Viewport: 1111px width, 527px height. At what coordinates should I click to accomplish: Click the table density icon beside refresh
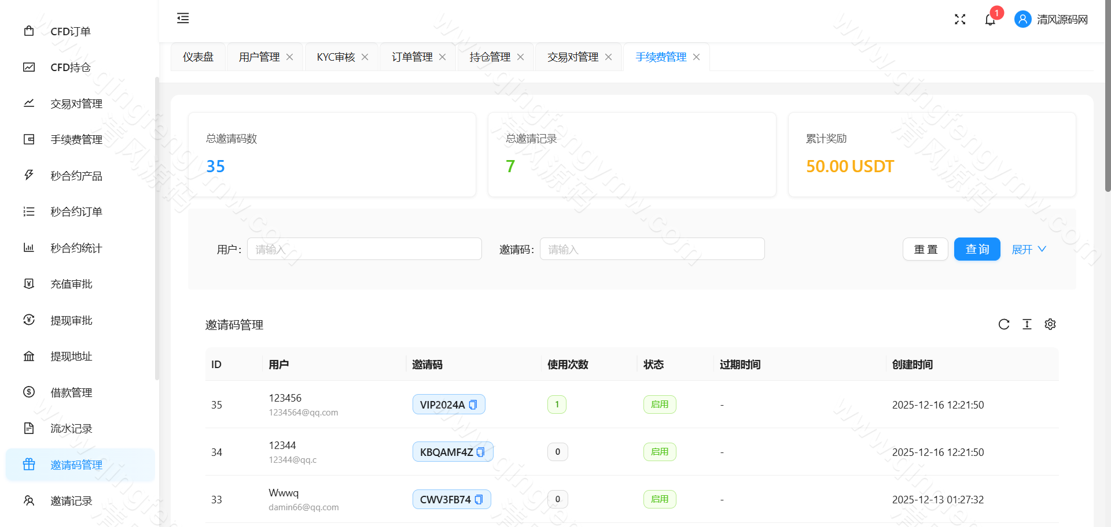point(1027,324)
